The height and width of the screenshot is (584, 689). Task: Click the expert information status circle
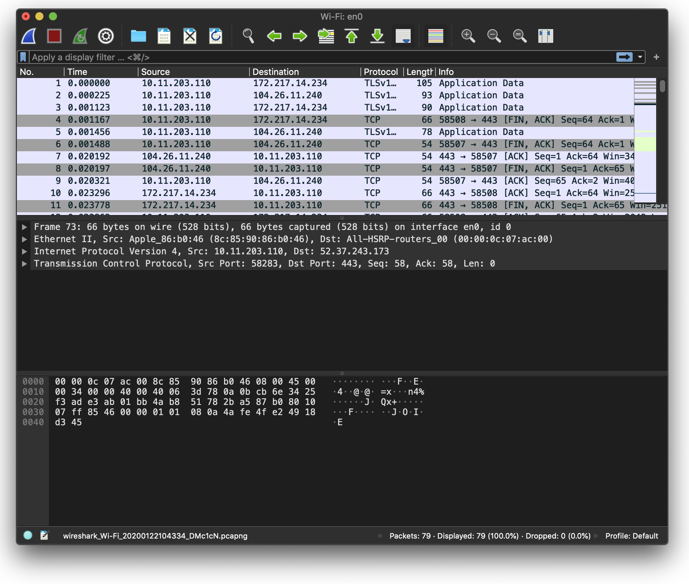tap(28, 536)
